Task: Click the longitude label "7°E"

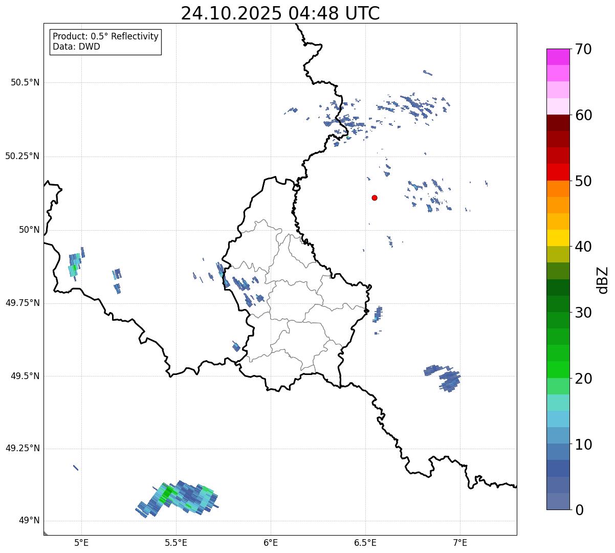Action: [x=460, y=542]
